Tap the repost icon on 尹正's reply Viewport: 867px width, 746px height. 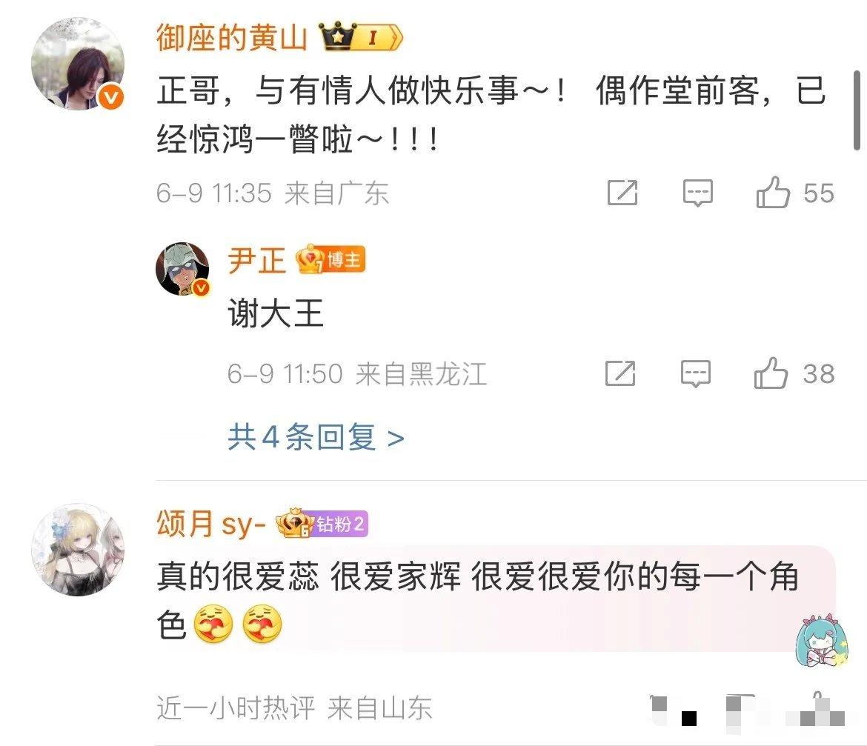pyautogui.click(x=620, y=373)
